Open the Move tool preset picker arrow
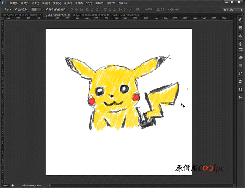Image resolution: width=245 pixels, height=188 pixels. (x=11, y=10)
